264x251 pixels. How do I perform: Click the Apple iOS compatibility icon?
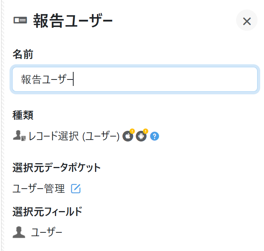[128, 136]
